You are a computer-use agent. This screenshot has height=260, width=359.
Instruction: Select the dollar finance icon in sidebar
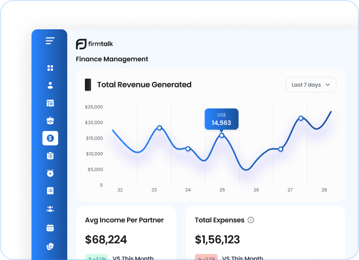[x=50, y=138]
